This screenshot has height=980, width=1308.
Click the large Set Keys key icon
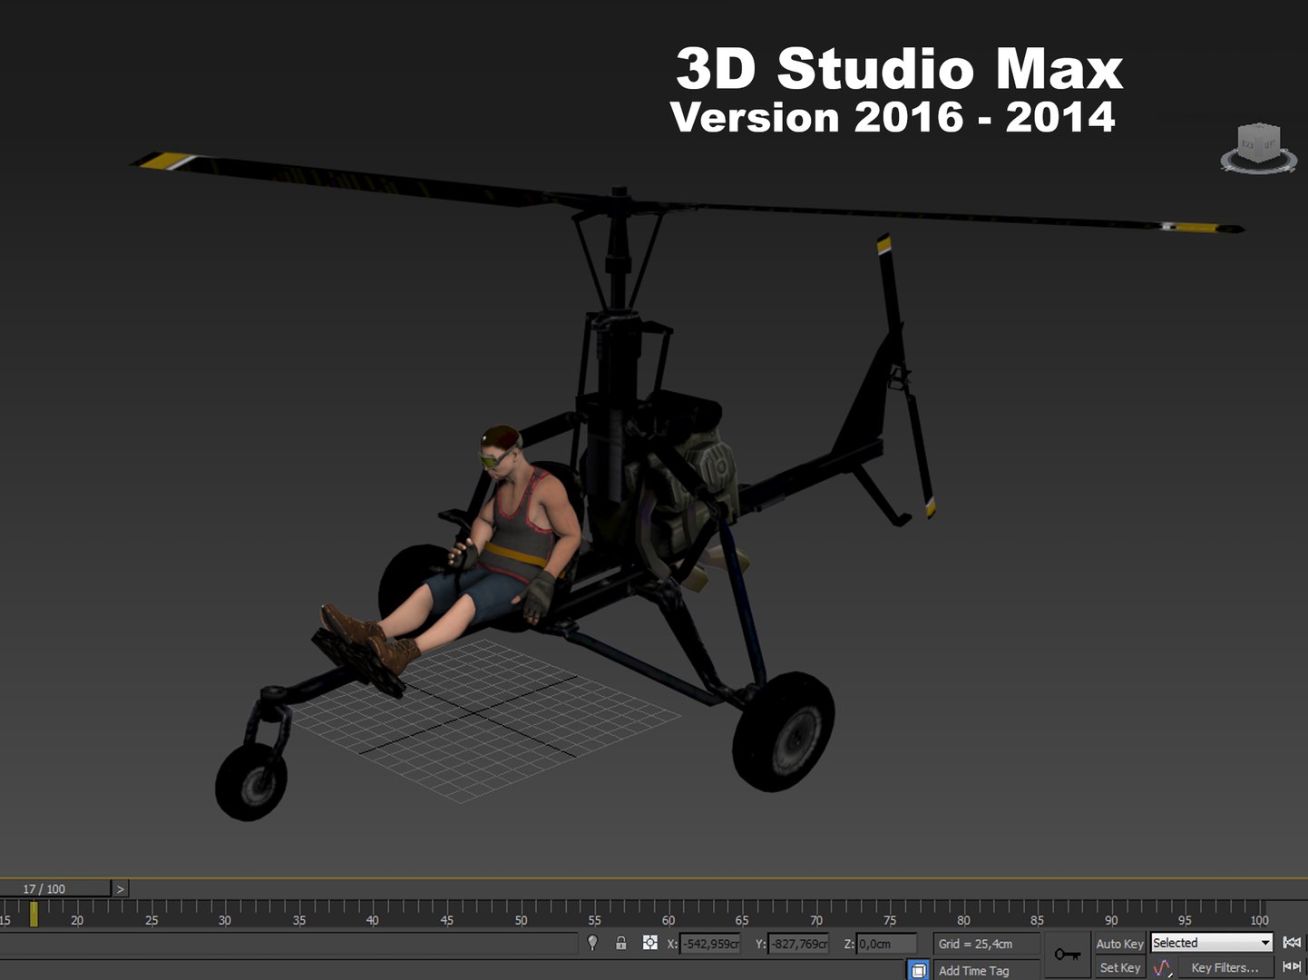(x=1067, y=955)
